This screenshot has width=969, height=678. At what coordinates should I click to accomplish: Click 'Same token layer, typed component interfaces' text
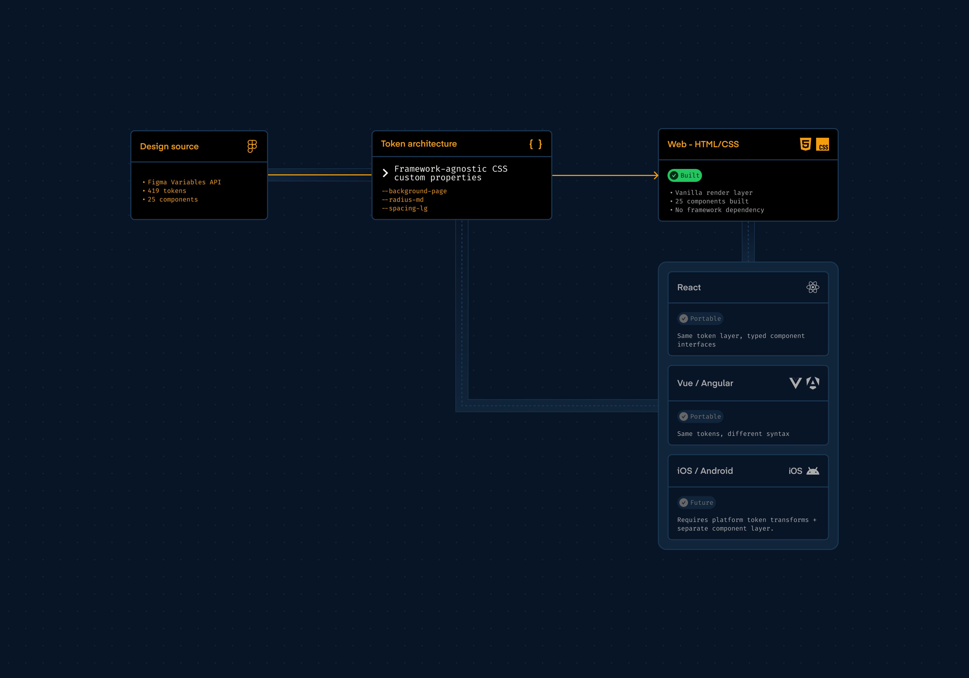[x=741, y=340]
